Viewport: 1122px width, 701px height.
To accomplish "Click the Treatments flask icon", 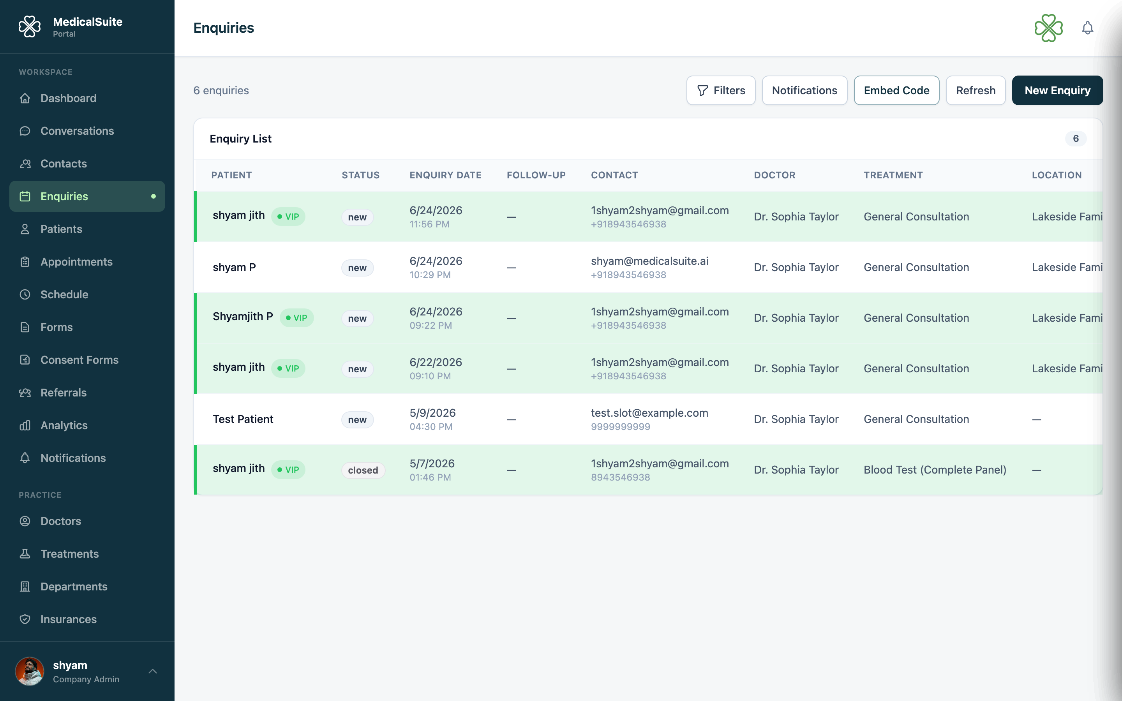I will coord(25,554).
